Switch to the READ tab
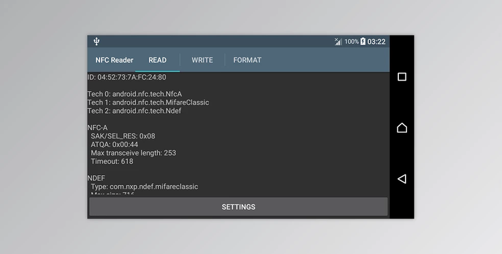Image resolution: width=502 pixels, height=254 pixels. [x=157, y=60]
